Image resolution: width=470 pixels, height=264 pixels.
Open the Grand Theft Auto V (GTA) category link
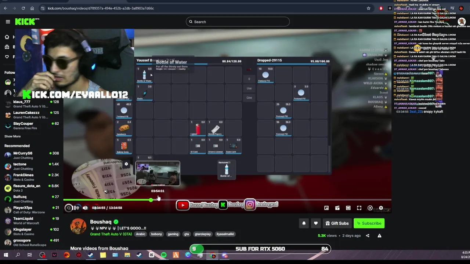pyautogui.click(x=111, y=234)
